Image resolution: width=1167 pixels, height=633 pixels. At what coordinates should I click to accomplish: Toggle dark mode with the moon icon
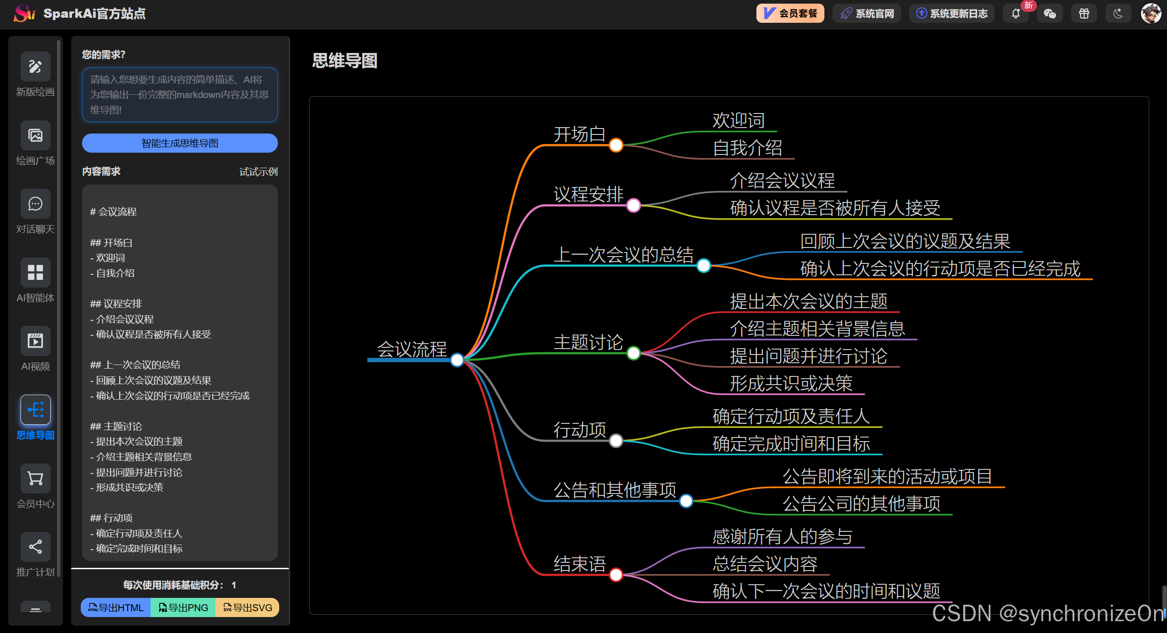pyautogui.click(x=1118, y=14)
